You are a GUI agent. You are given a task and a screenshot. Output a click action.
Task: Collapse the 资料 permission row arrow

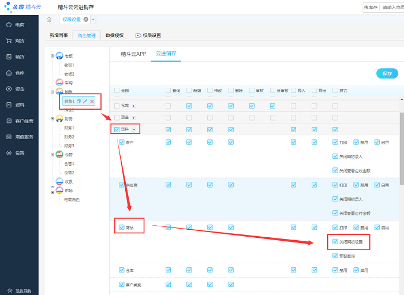click(134, 129)
